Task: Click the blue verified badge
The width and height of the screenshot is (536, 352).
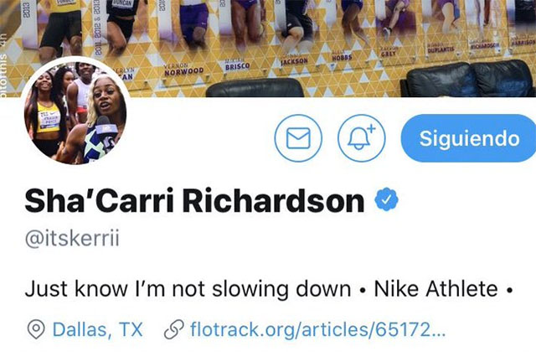Action: 387,199
